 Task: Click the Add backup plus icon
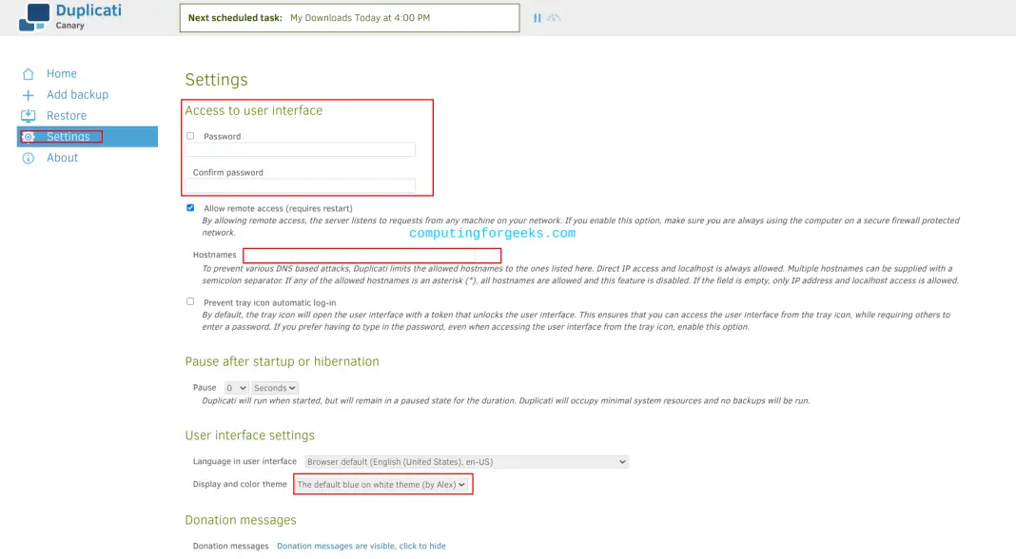tap(29, 95)
